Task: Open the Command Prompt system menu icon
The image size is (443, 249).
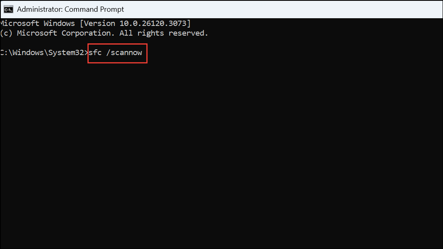Action: (9, 9)
